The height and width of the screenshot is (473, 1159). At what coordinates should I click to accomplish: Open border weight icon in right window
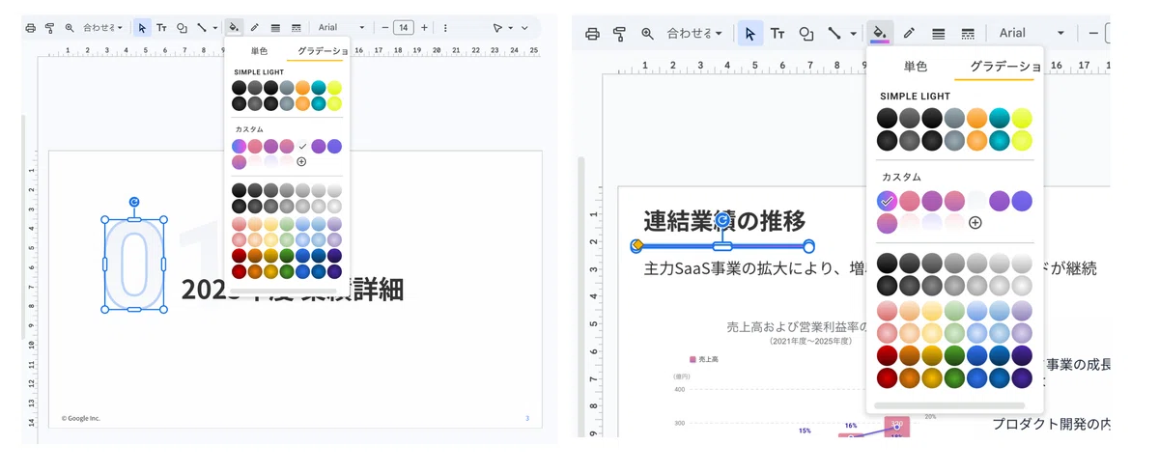click(x=938, y=33)
